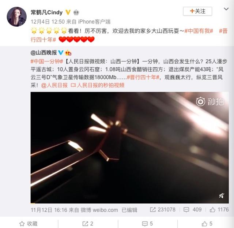The width and height of the screenshot is (234, 228).
Task: View the original post's 231078 reposts
Action: (x=163, y=210)
